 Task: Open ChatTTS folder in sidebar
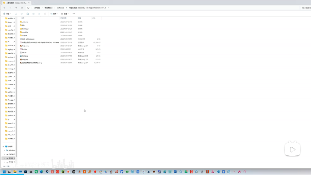pyautogui.click(x=10, y=65)
